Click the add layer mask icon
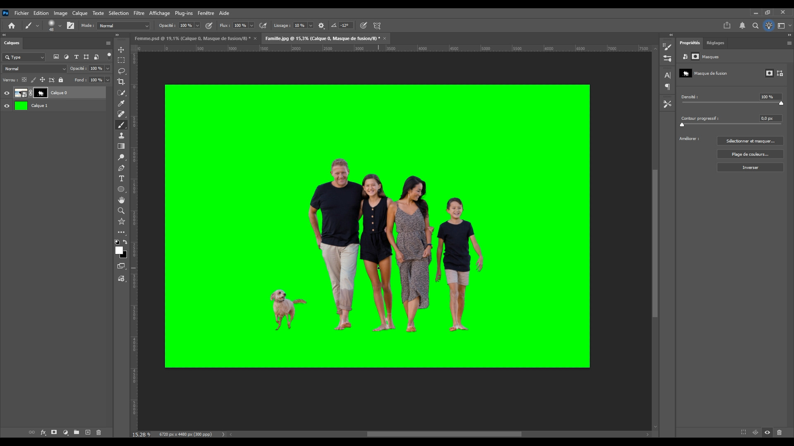794x446 pixels. [x=54, y=432]
